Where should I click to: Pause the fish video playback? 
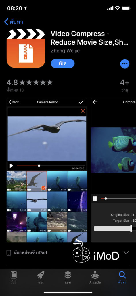(x=95, y=199)
